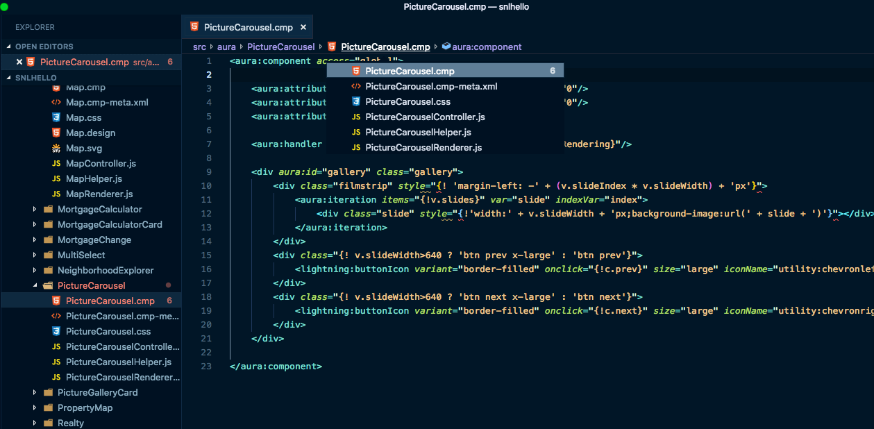Expand the MortgageCalculator folder
The image size is (874, 429).
(x=34, y=209)
